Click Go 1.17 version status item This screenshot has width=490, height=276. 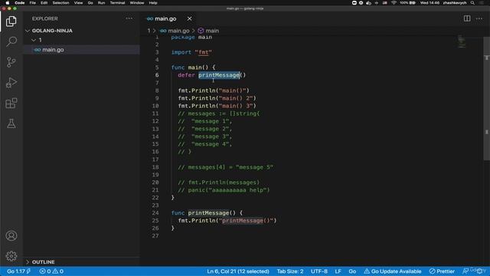point(18,271)
